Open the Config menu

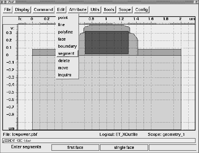[142, 10]
